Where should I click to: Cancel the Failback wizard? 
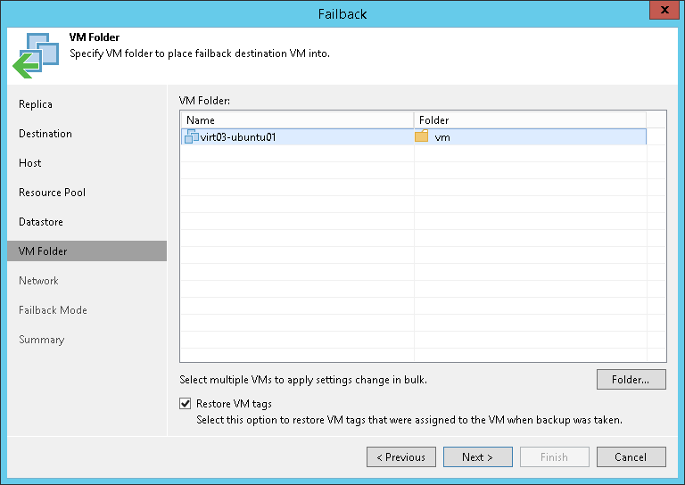point(631,456)
